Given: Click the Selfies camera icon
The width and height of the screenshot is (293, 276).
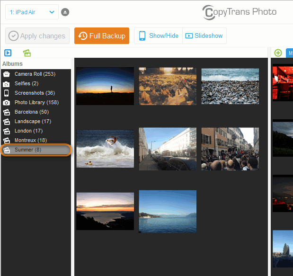Looking at the screenshot, I should click(6, 84).
